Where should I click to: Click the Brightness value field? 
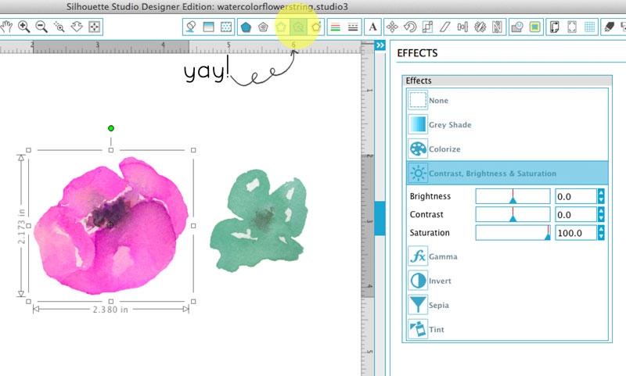click(x=576, y=196)
